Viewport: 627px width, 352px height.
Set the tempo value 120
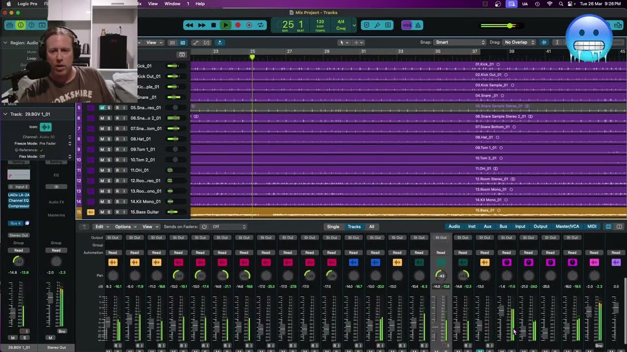[320, 22]
